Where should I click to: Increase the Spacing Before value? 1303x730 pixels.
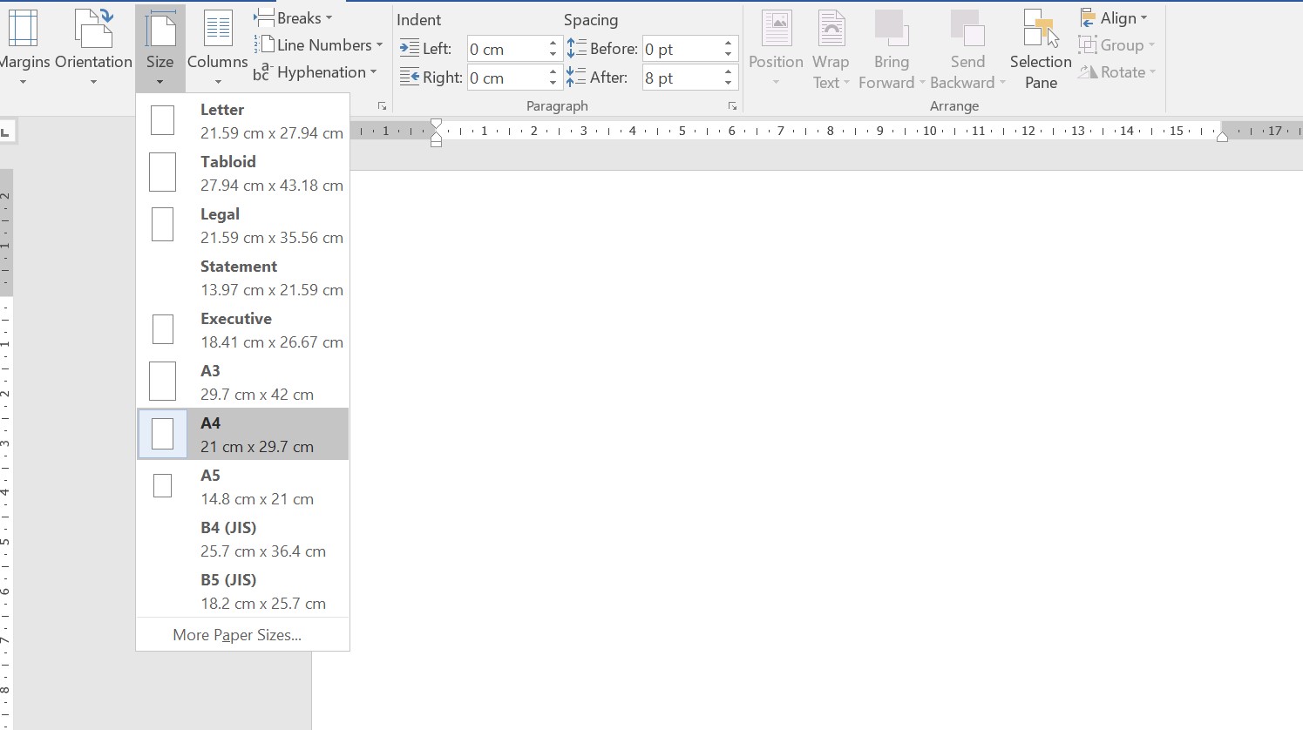[x=728, y=43]
